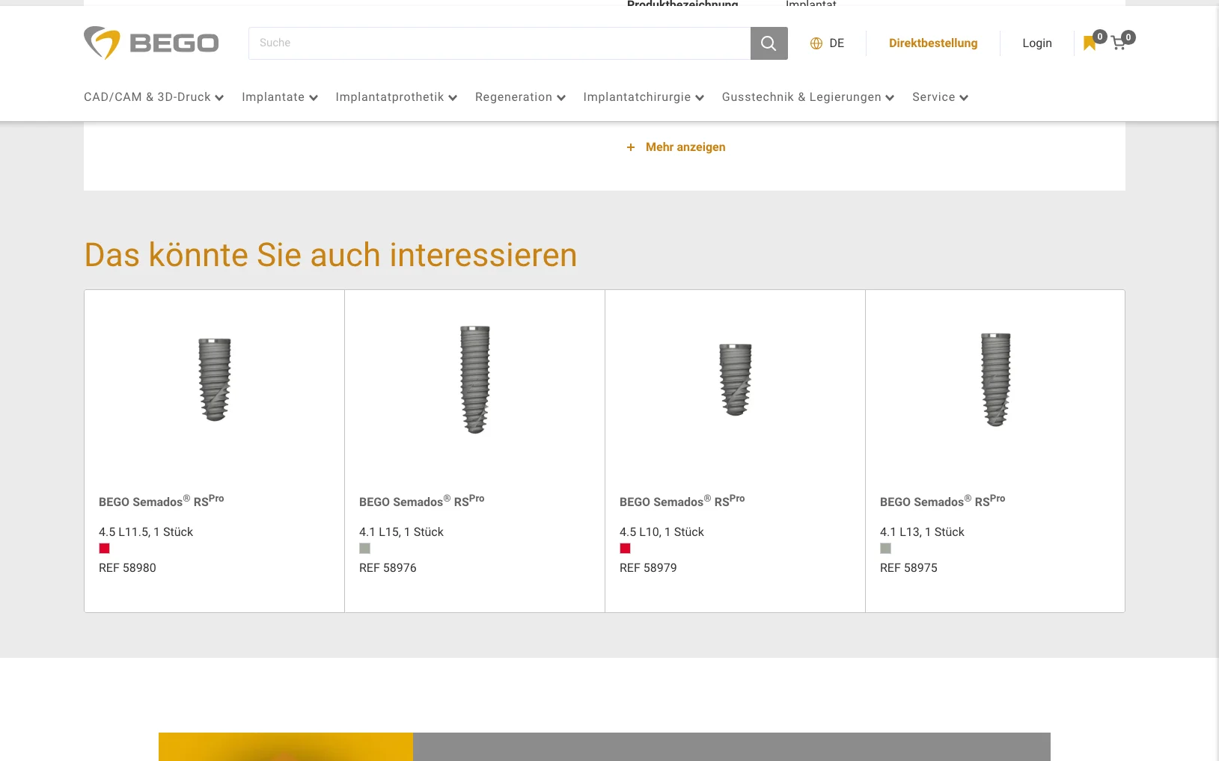Click text '4.5 L10, 1 Stück'
This screenshot has width=1219, height=761.
(x=662, y=532)
